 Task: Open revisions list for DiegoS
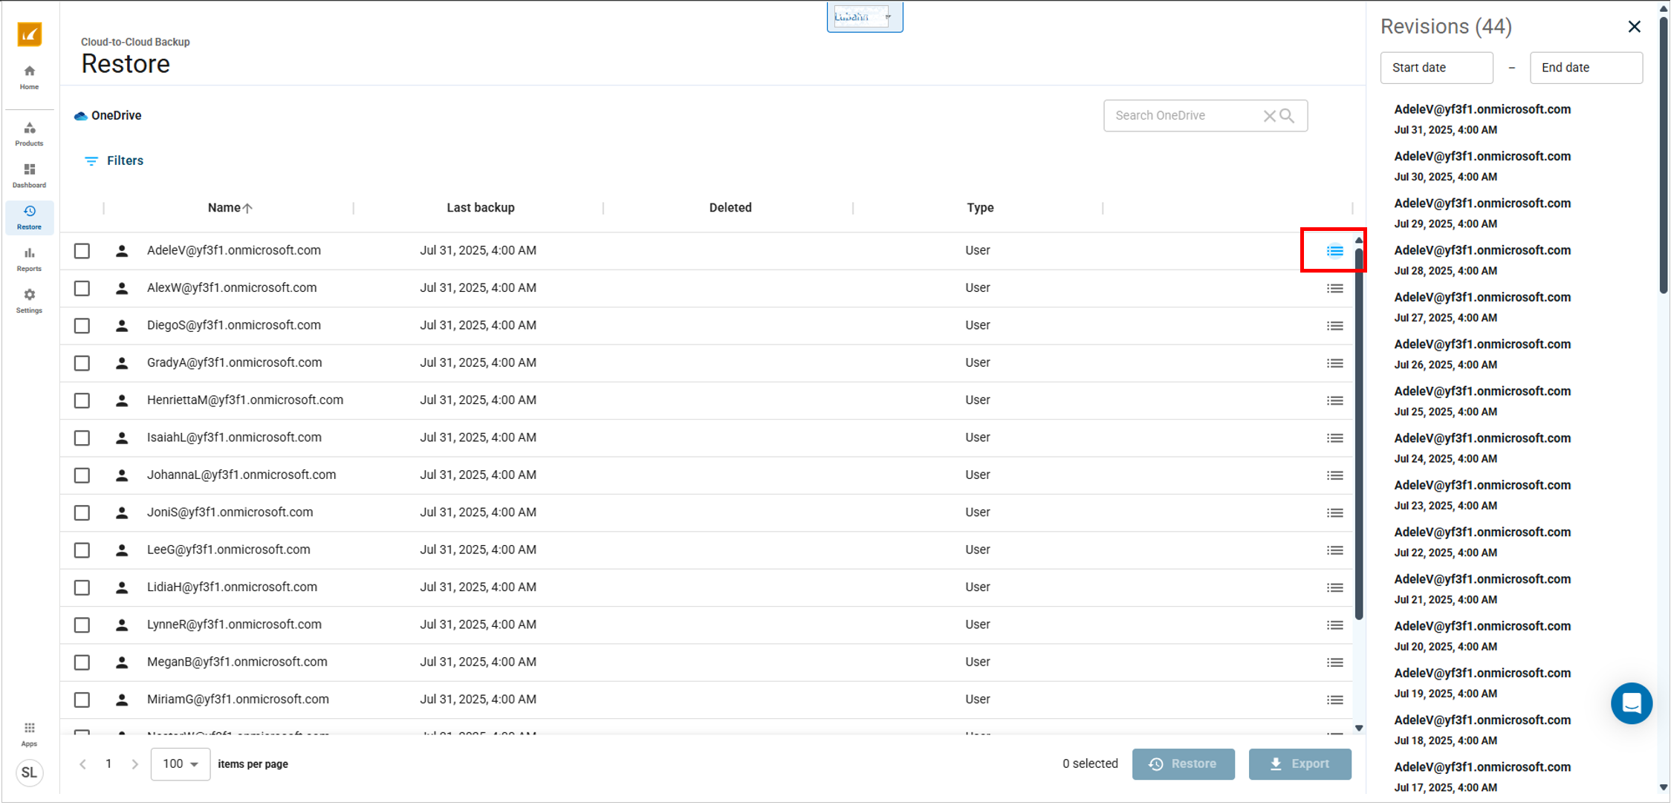coord(1334,326)
